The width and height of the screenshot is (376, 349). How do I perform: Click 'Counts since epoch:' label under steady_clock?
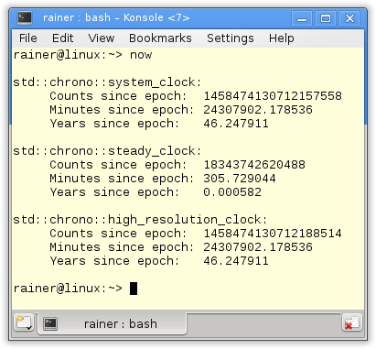coord(118,165)
